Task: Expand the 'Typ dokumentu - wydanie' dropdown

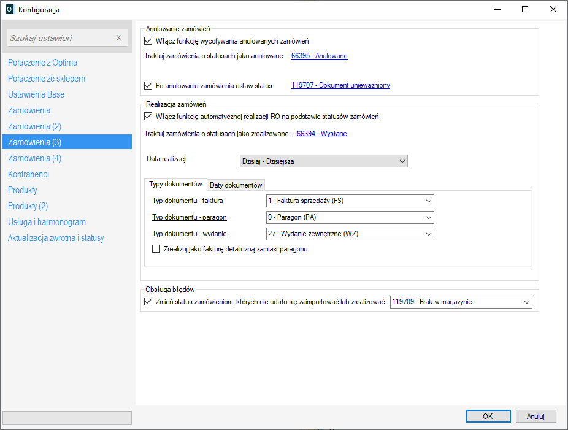Action: [350, 234]
